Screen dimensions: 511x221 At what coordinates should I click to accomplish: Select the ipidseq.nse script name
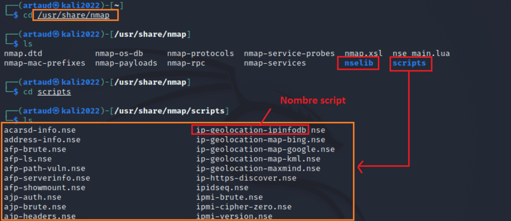(223, 188)
